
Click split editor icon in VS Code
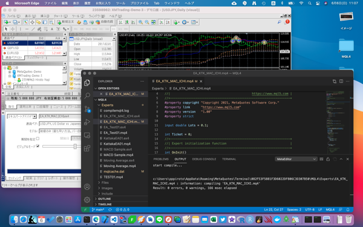(341, 81)
